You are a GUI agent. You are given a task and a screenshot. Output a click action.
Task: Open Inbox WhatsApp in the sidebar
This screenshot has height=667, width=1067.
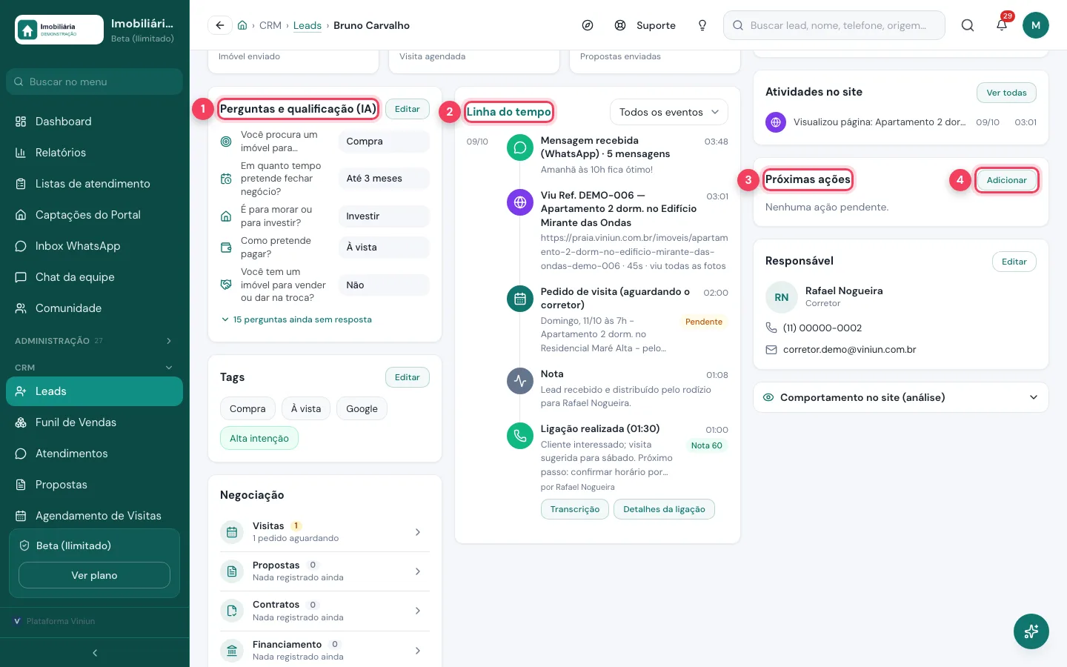tap(95, 246)
